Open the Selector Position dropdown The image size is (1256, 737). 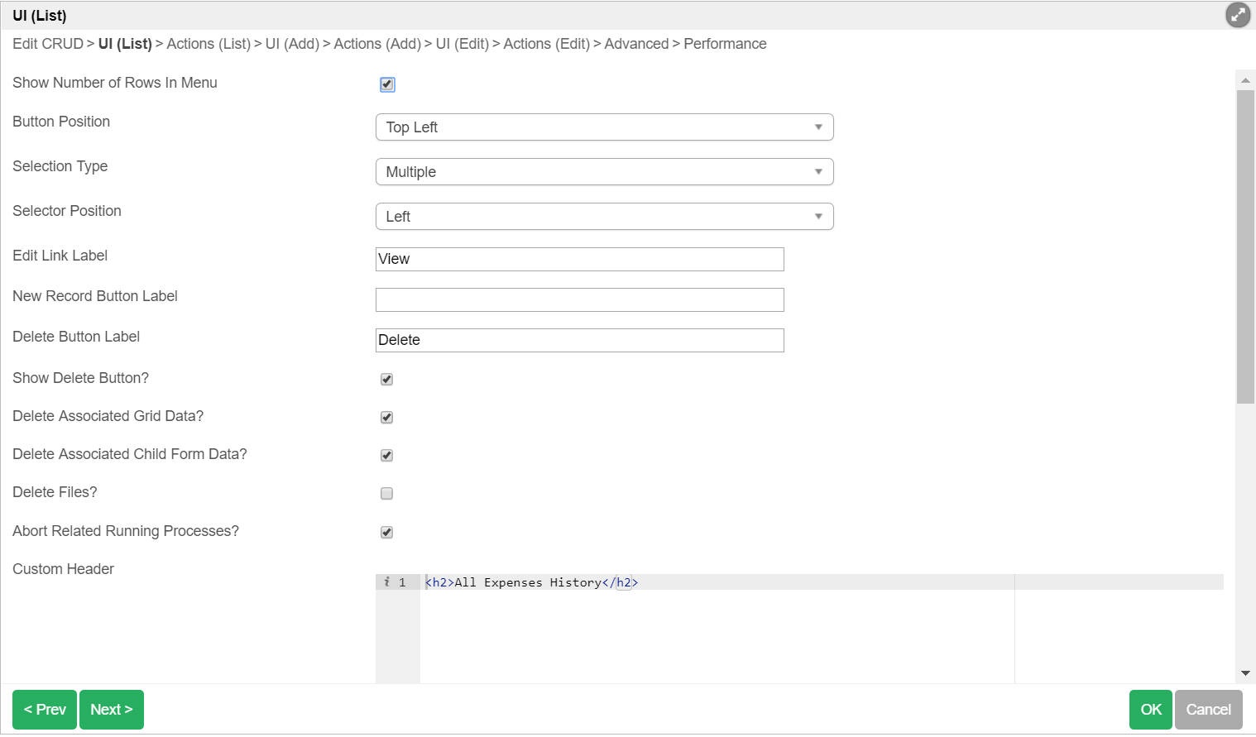tap(604, 217)
